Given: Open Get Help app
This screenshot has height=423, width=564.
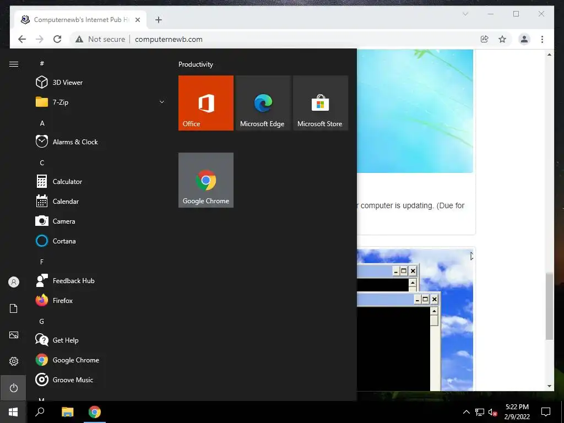Looking at the screenshot, I should [99, 340].
